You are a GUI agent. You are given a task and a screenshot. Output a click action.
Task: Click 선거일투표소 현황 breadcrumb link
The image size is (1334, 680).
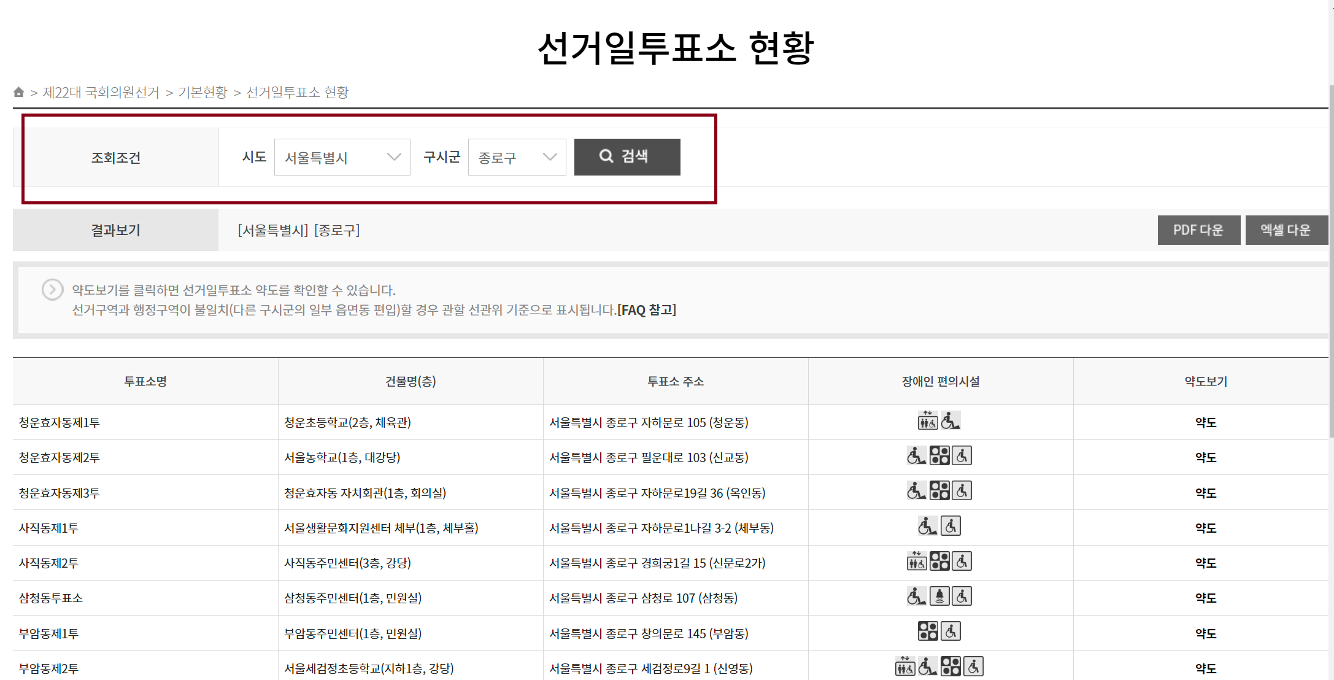coord(298,92)
